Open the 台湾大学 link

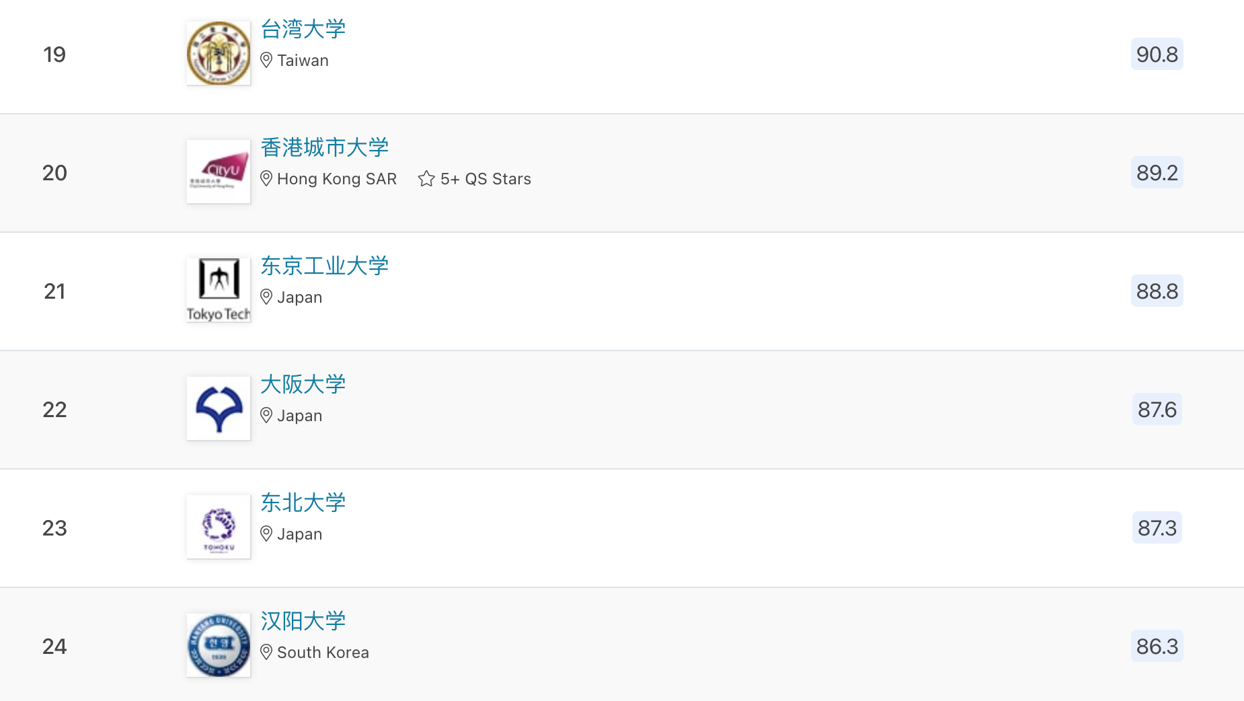coord(303,29)
